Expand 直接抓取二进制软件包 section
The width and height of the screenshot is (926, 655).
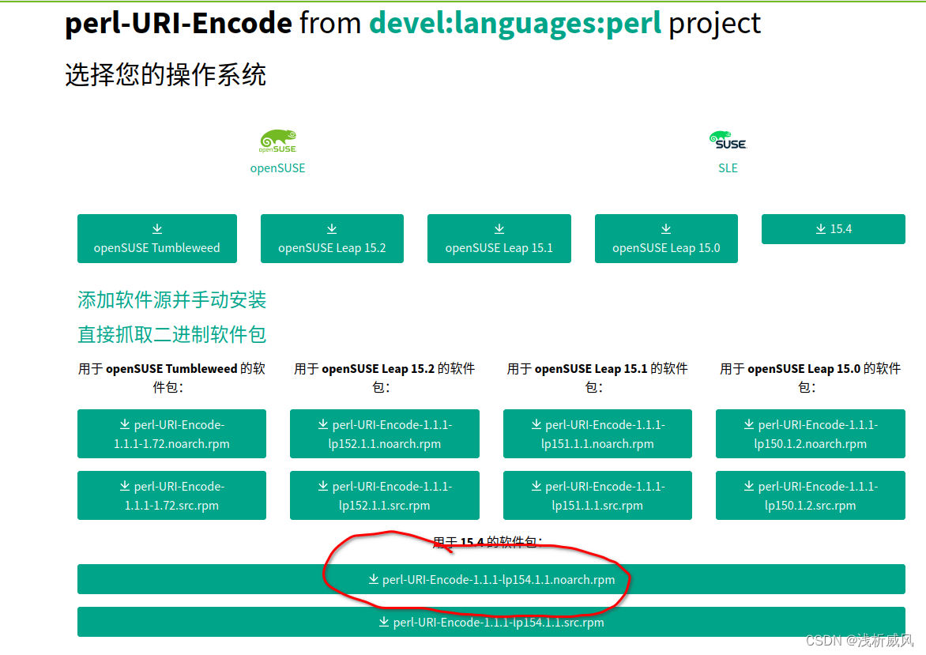click(172, 335)
